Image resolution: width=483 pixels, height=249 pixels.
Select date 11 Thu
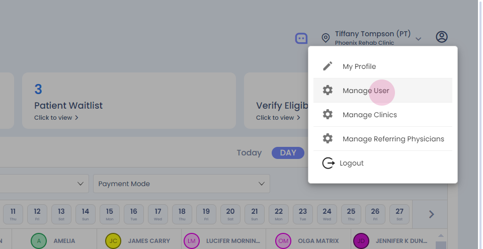(x=13, y=214)
